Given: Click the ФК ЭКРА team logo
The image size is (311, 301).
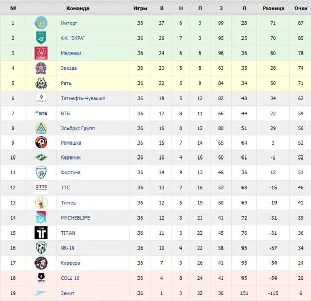Looking at the screenshot, I should coord(41,38).
